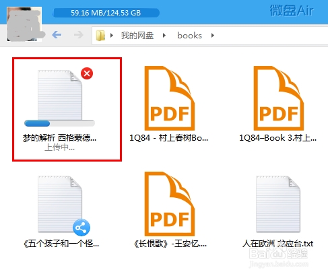Viewport: 328px width, 276px height.
Task: Expand the arrow after 我的网盘
Action: point(164,35)
